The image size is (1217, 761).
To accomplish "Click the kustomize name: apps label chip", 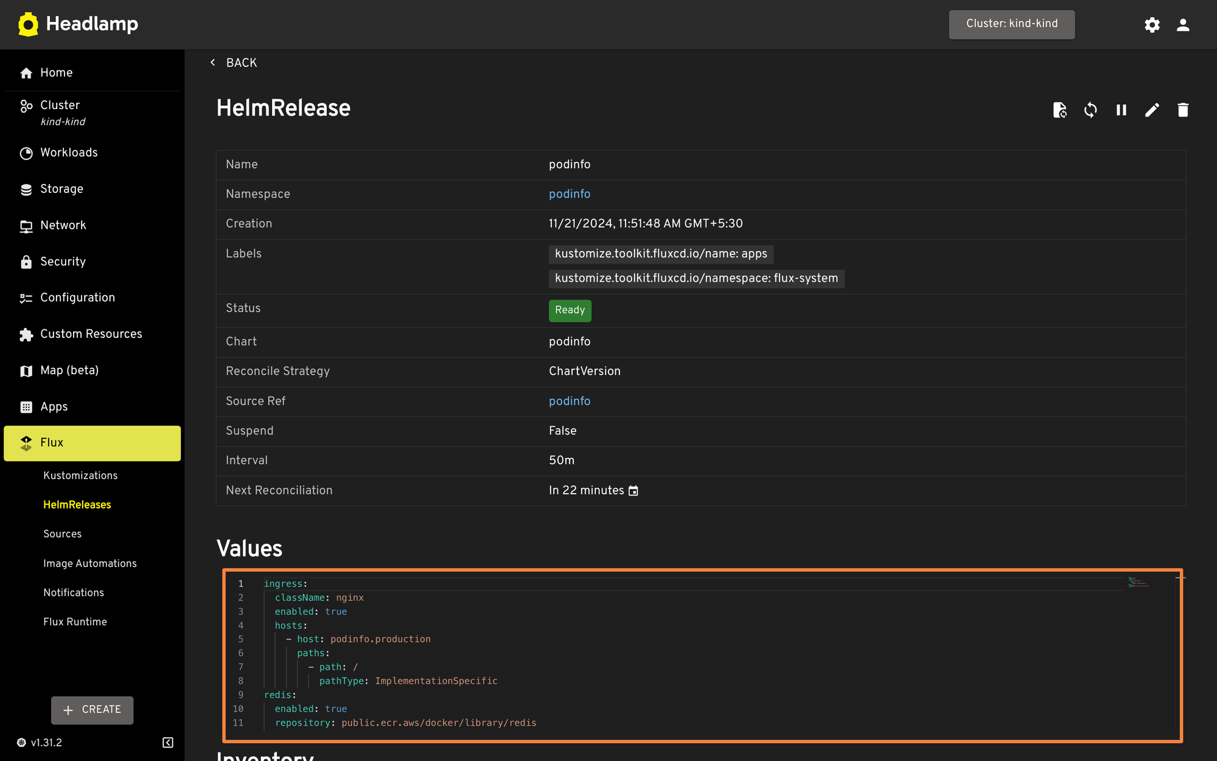I will [661, 254].
